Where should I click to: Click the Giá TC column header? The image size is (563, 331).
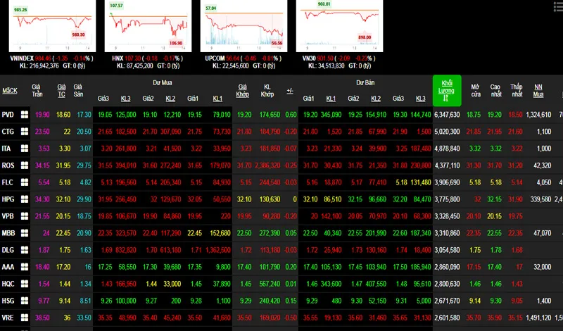(x=61, y=91)
